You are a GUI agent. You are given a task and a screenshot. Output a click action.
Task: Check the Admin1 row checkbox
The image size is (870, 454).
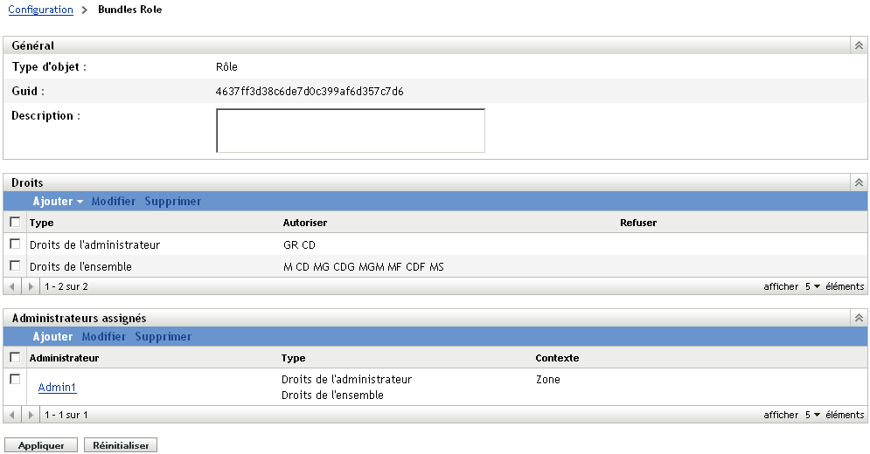pyautogui.click(x=15, y=379)
